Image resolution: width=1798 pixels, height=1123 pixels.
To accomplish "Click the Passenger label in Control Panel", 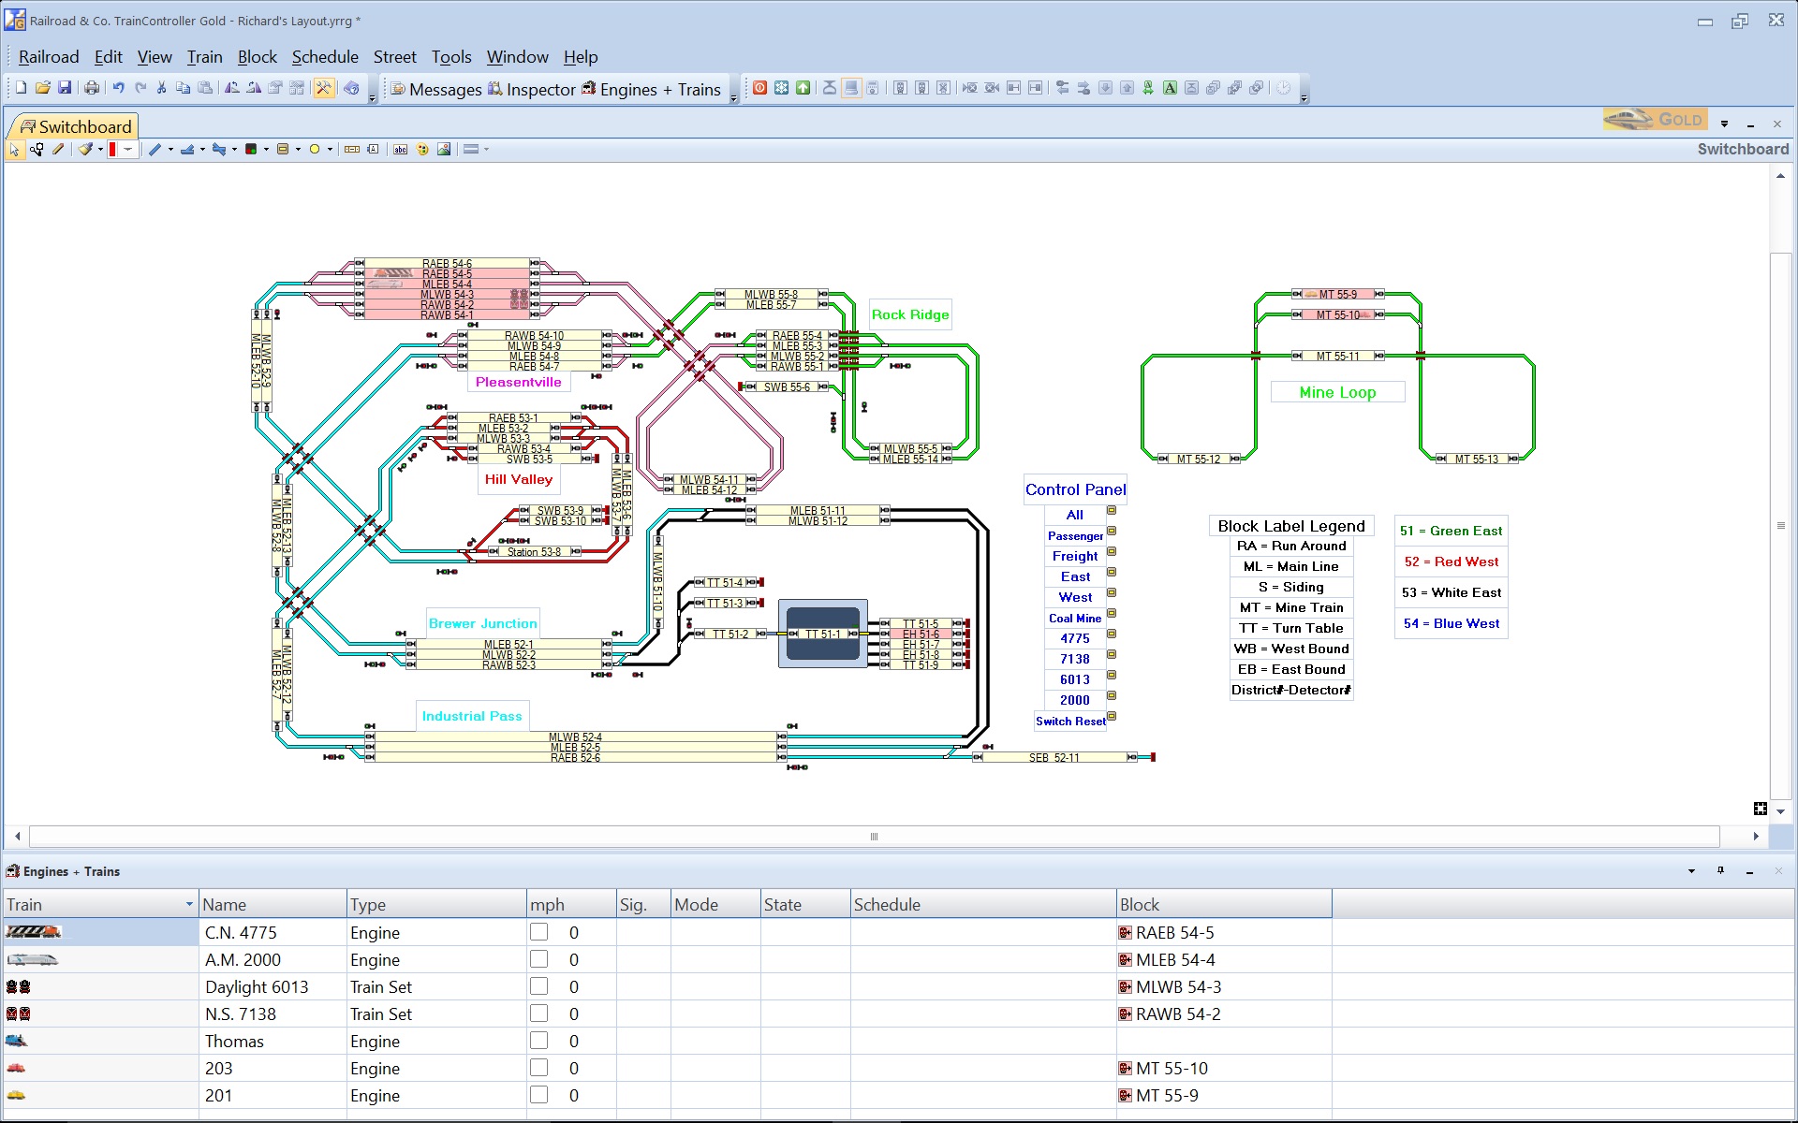I will 1075,536.
